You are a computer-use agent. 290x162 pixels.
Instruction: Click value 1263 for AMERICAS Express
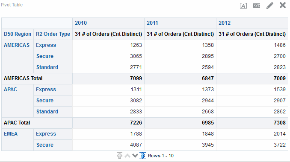click(136, 45)
